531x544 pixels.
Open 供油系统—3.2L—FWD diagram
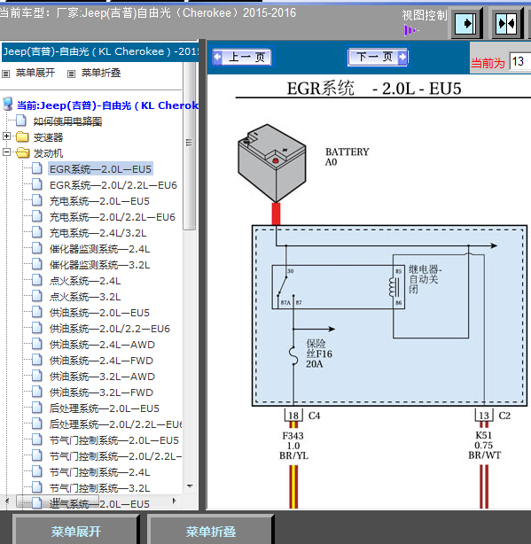pos(101,392)
